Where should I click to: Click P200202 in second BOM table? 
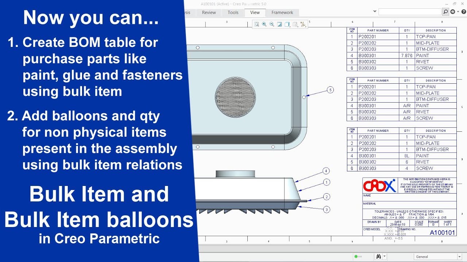pyautogui.click(x=367, y=93)
